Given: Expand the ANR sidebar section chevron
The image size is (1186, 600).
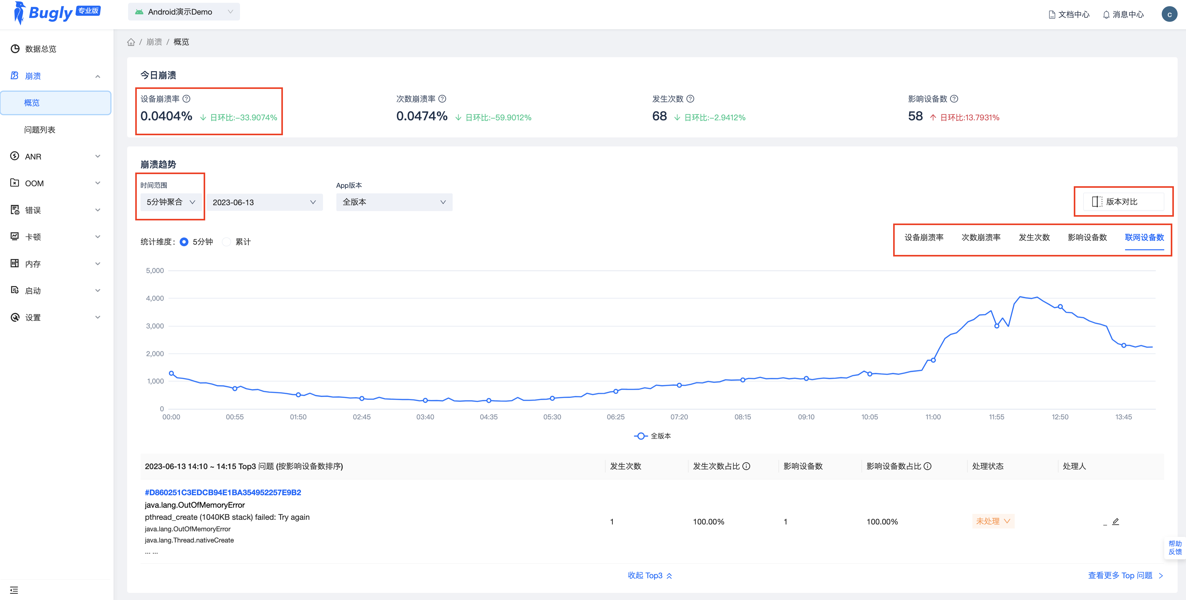Looking at the screenshot, I should click(98, 156).
